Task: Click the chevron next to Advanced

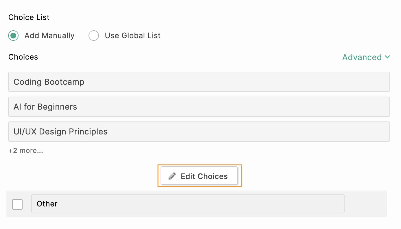Action: click(x=387, y=57)
